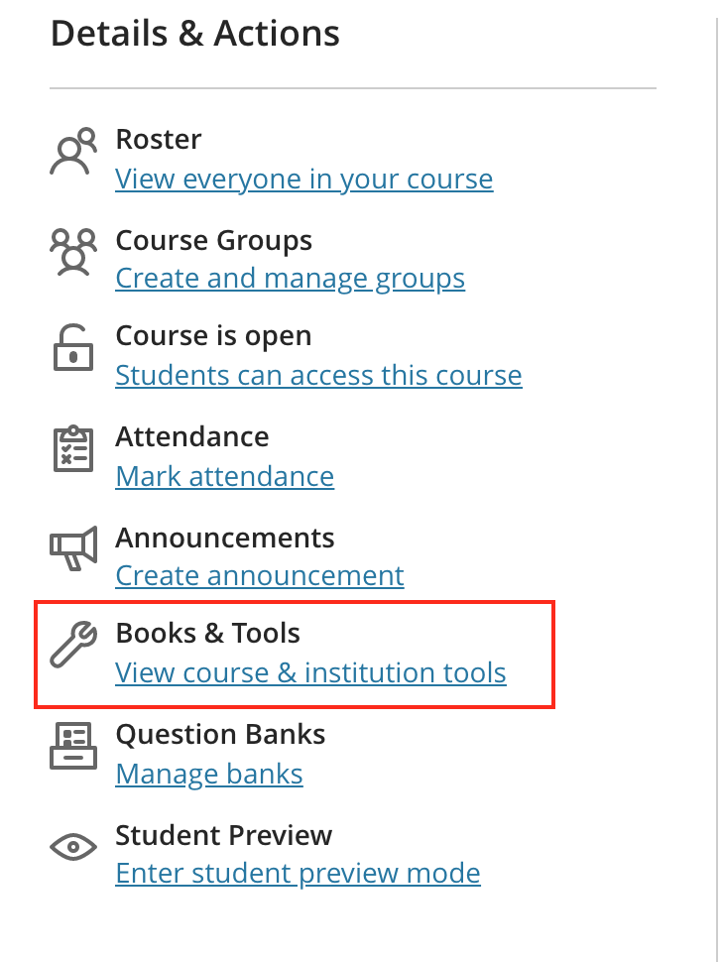Open View everyone in your course

[303, 180]
